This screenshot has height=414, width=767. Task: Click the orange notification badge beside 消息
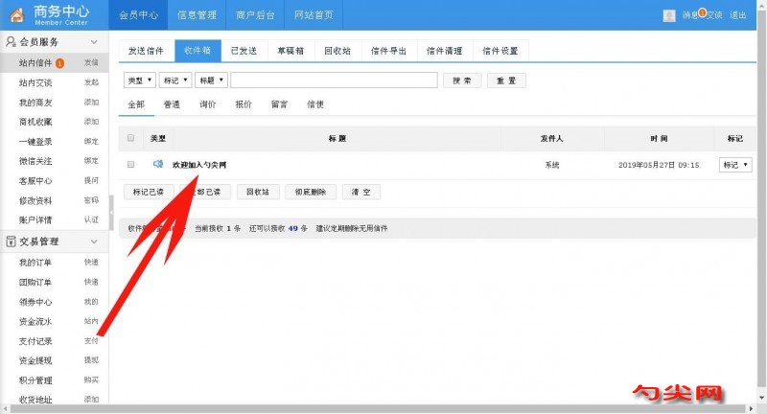click(703, 11)
